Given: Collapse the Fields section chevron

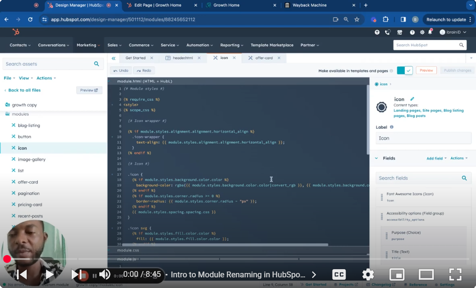Looking at the screenshot, I should (377, 158).
